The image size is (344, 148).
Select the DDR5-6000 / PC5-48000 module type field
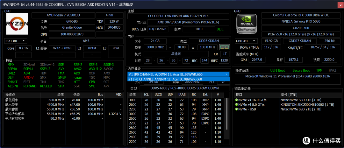tap(184, 88)
